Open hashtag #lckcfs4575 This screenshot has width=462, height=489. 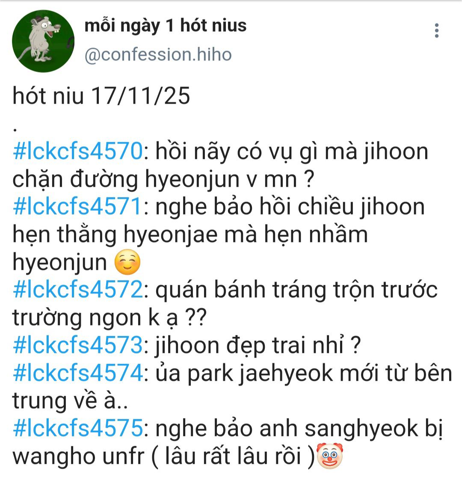click(x=77, y=429)
